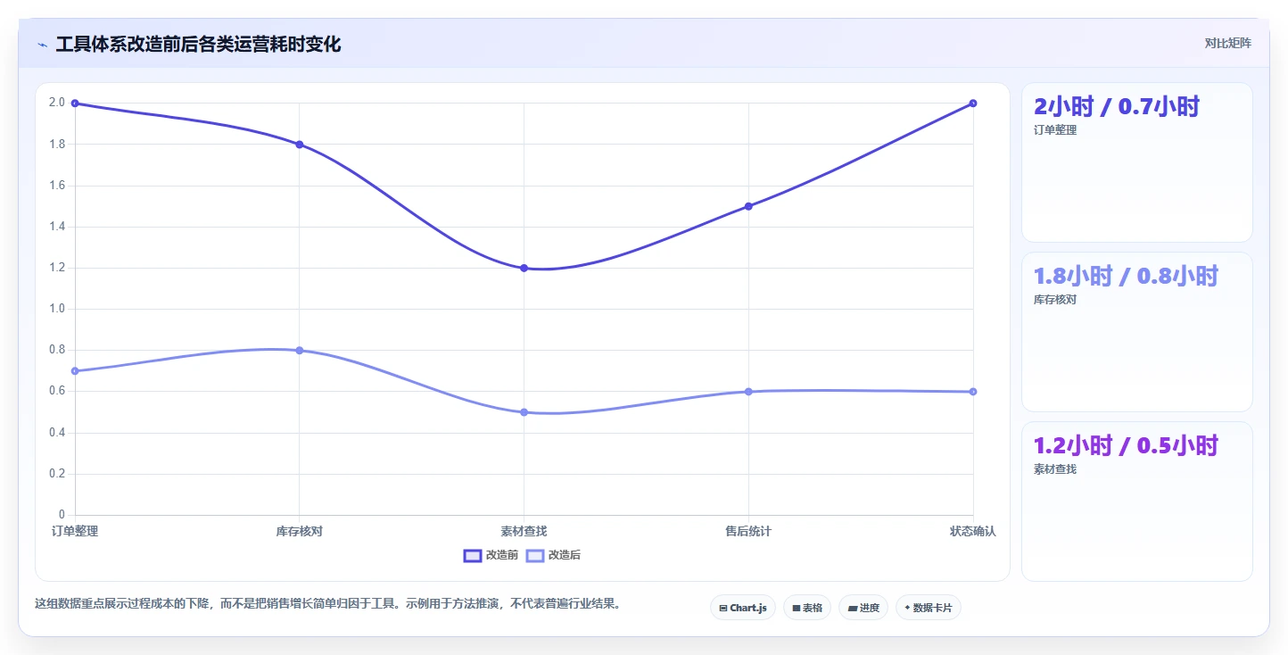Toggle the 改造后 legend series
The image size is (1288, 655).
pos(553,555)
